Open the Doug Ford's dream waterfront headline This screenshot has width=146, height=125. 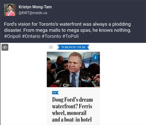coord(72,110)
